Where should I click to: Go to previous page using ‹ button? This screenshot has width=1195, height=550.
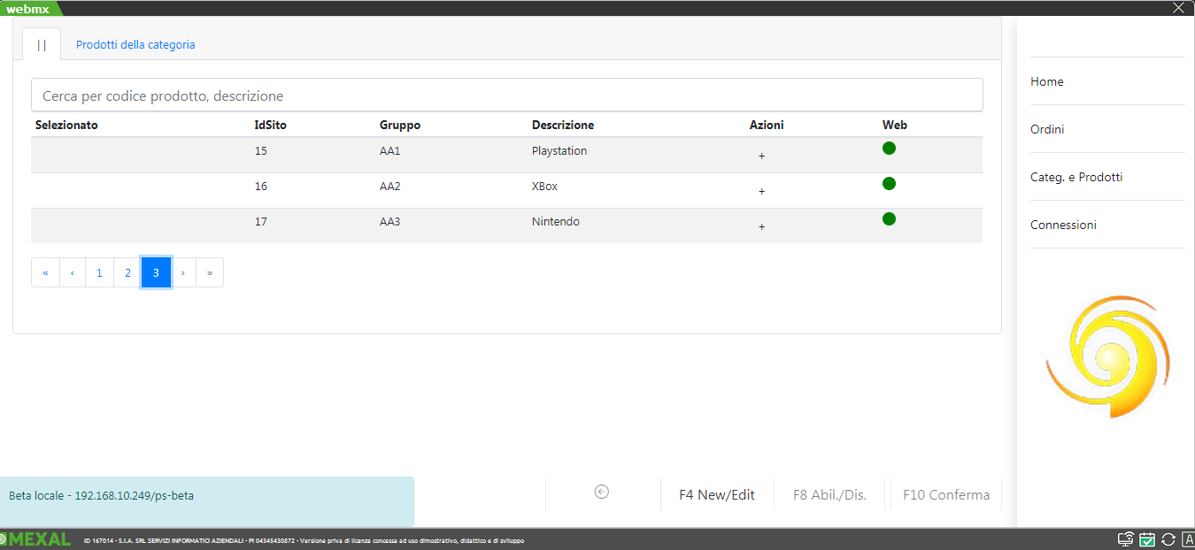73,273
